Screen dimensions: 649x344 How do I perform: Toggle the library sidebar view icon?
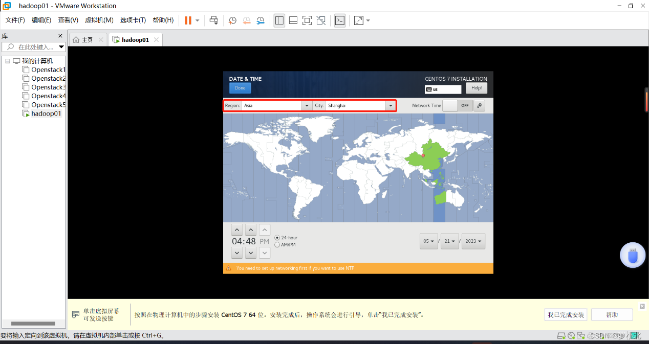point(279,20)
